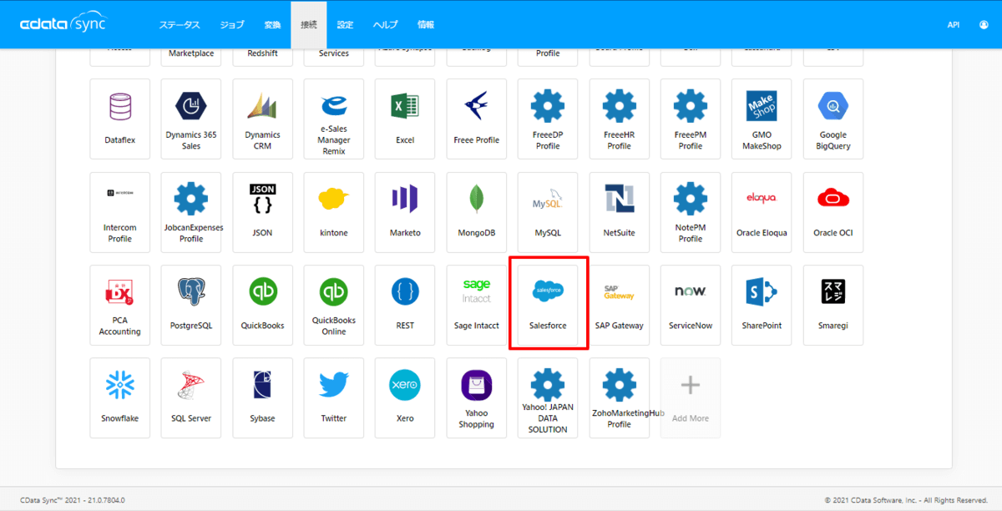
Task: Select the 接続 tab
Action: [309, 25]
